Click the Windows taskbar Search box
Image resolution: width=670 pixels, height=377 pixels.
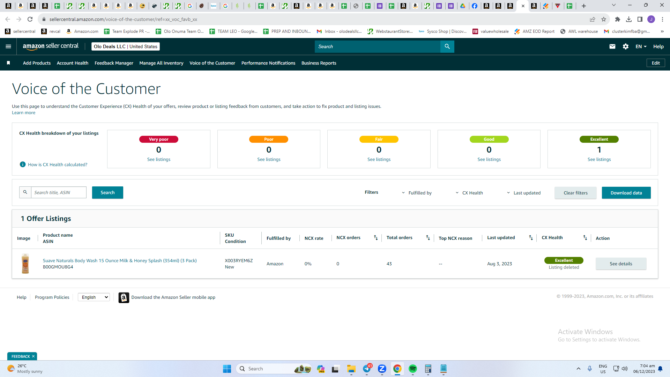click(x=274, y=369)
